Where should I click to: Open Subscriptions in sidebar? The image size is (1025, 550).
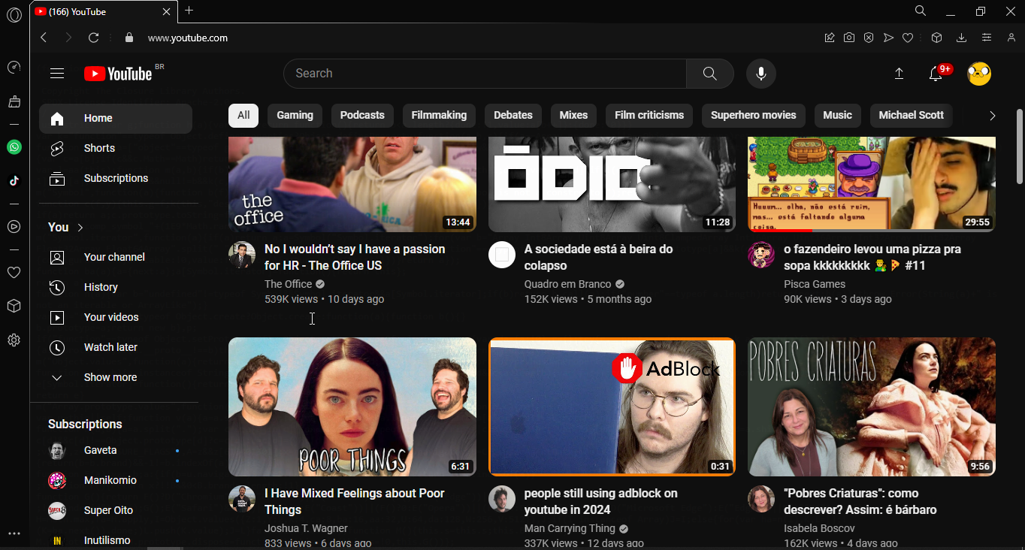[x=116, y=179]
